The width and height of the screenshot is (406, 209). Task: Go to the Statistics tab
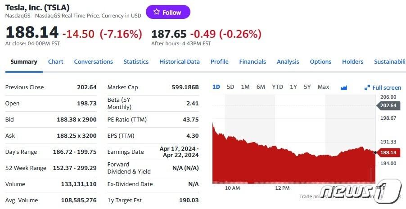click(x=136, y=62)
